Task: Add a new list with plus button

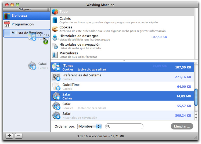Action: click(x=9, y=136)
